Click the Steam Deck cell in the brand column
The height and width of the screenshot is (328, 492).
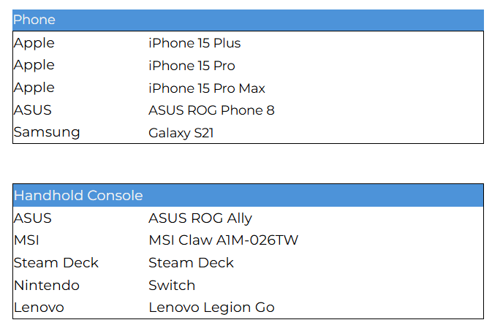click(56, 262)
